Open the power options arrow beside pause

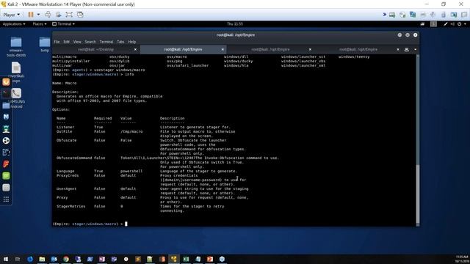[38, 15]
